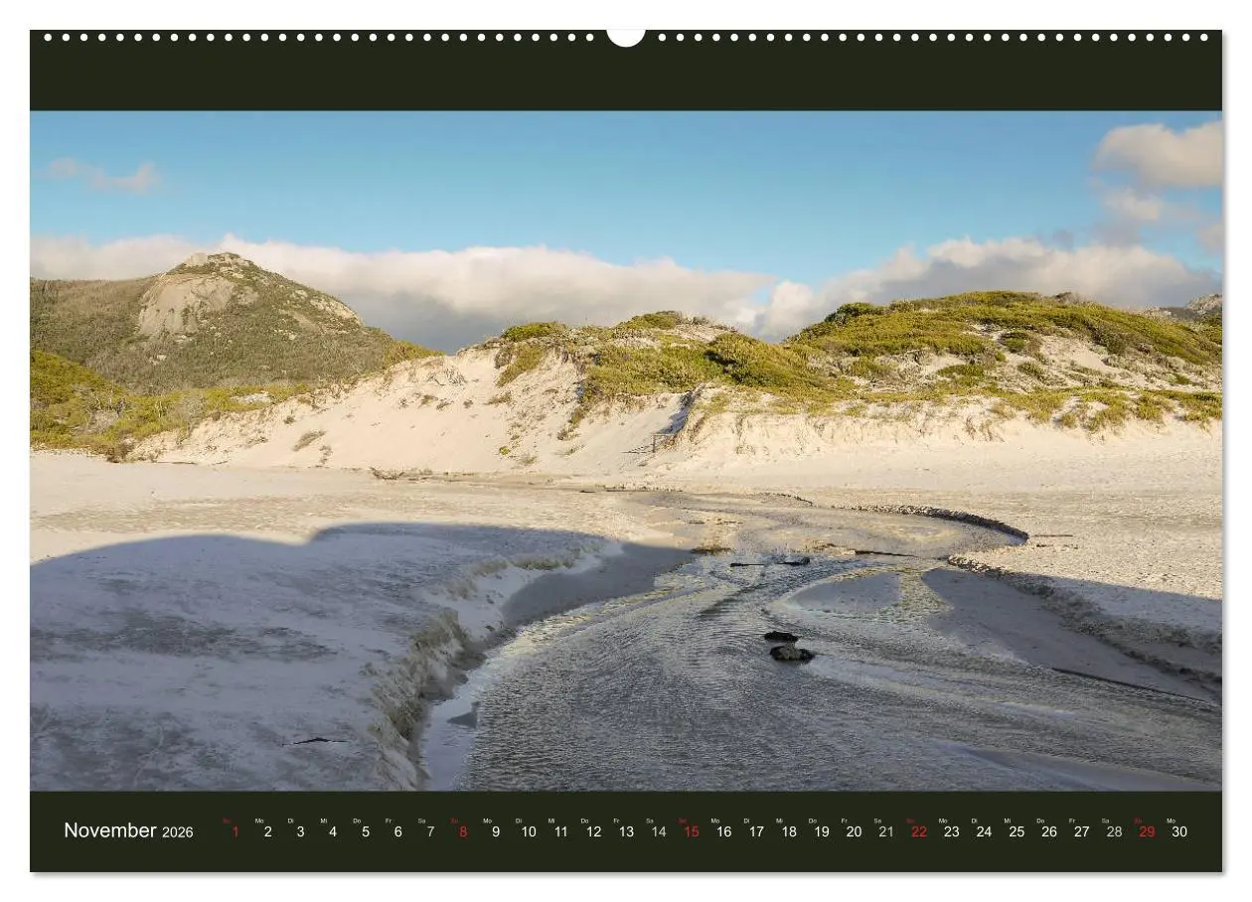Select the red Sunday 29
1252x902 pixels.
tap(1147, 829)
